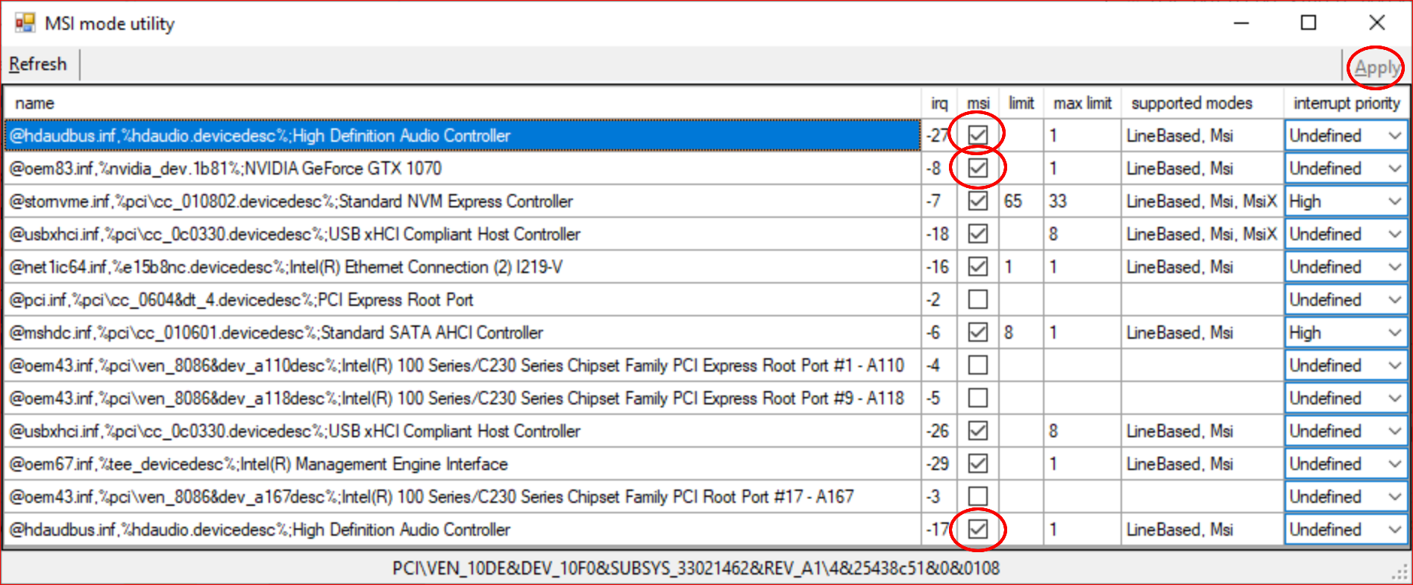Toggle msi for Intel Ethernet Connection I219-V

tap(977, 266)
